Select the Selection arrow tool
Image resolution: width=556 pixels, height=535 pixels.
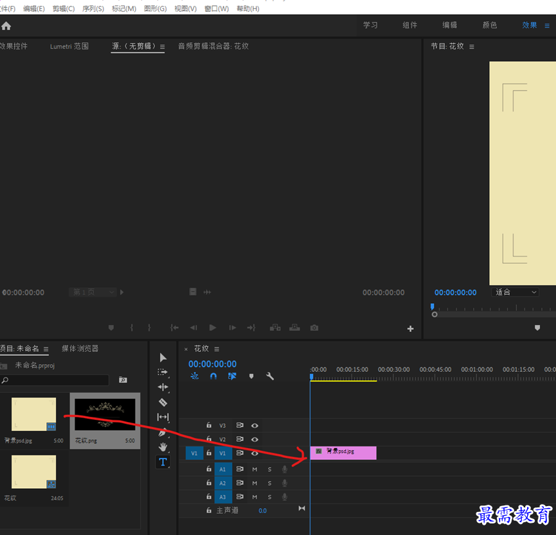[x=163, y=358]
